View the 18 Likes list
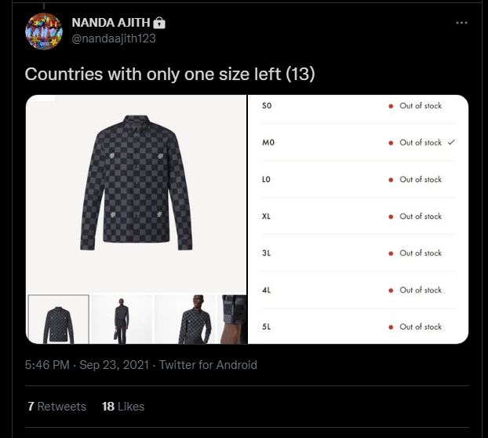 123,406
